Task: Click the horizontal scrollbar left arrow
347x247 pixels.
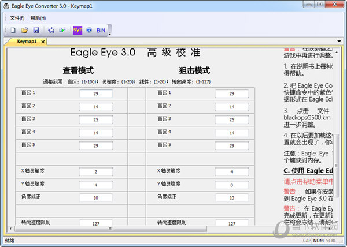Action: tap(10, 229)
